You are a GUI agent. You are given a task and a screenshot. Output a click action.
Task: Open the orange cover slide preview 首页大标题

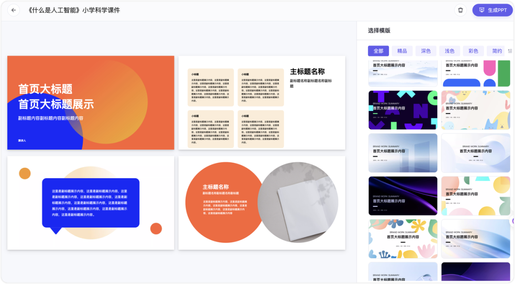[x=91, y=103]
